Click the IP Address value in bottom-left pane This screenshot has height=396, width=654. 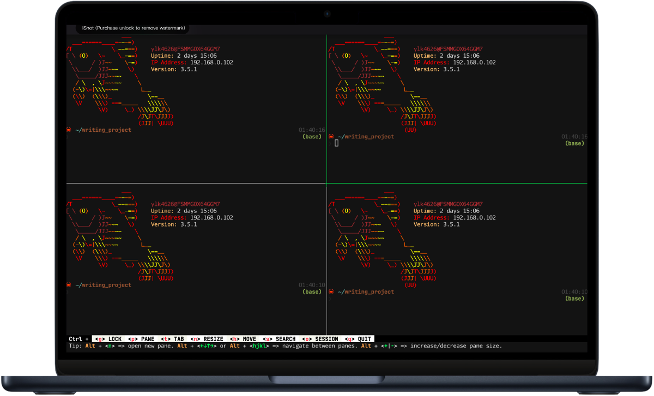(211, 217)
